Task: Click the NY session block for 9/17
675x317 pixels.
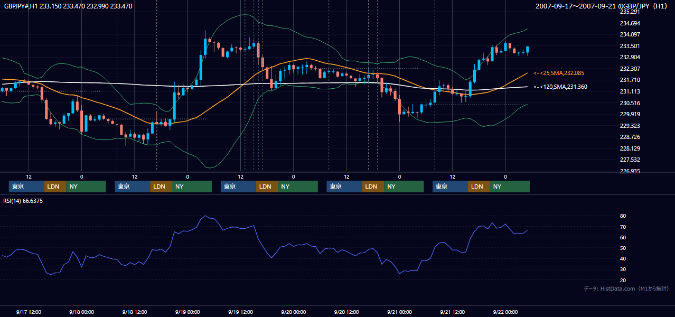Action: pos(86,187)
